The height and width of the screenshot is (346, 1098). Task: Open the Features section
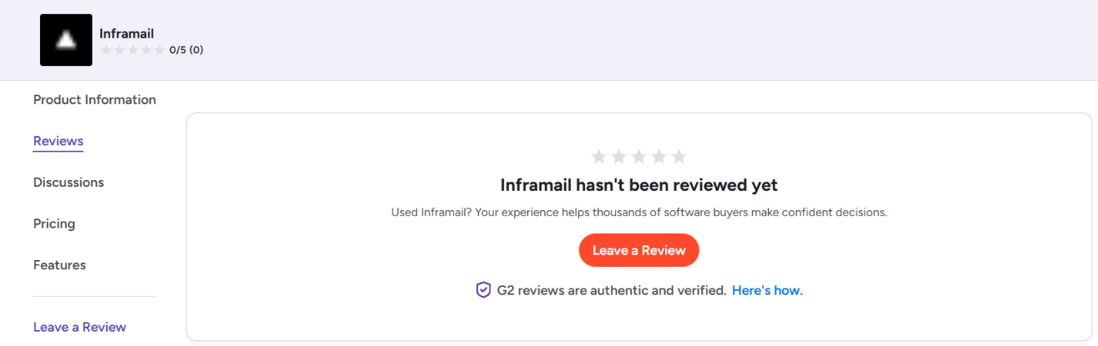pos(59,265)
